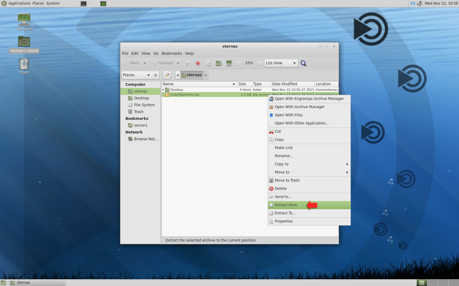This screenshot has height=286, width=459.
Task: Choose Extract Here
Action: point(309,205)
